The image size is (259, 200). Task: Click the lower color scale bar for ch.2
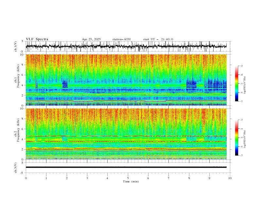tap(236, 138)
